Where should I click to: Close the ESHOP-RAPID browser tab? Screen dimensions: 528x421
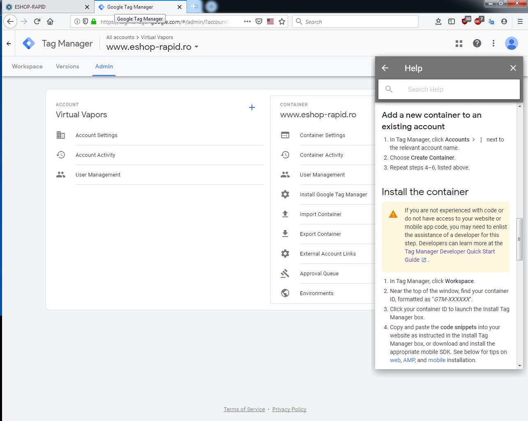pyautogui.click(x=87, y=7)
